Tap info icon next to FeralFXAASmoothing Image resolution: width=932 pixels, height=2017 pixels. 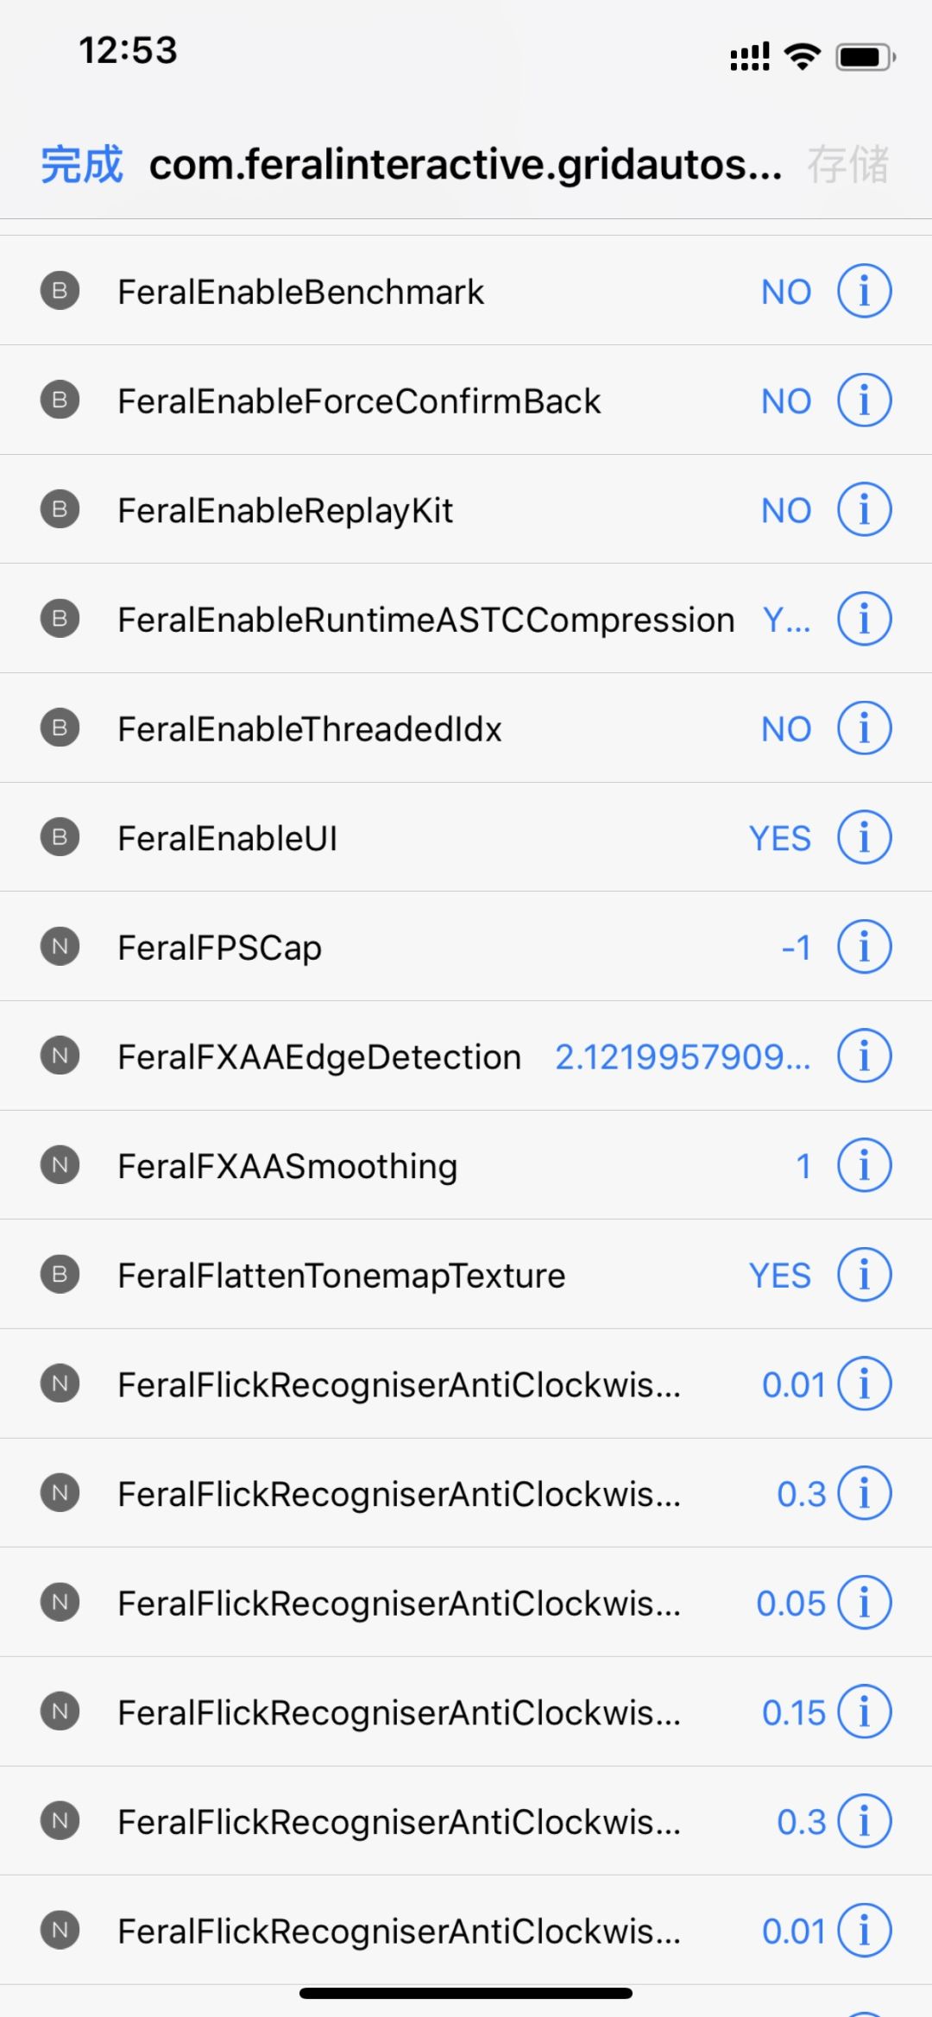click(x=864, y=1165)
